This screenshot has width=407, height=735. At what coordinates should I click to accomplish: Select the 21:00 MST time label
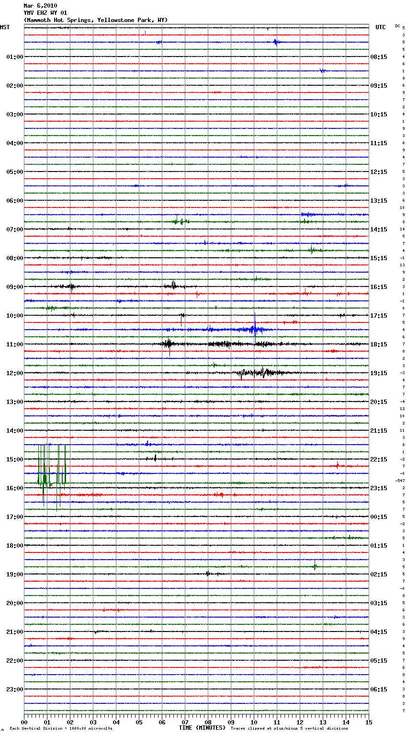coord(15,632)
